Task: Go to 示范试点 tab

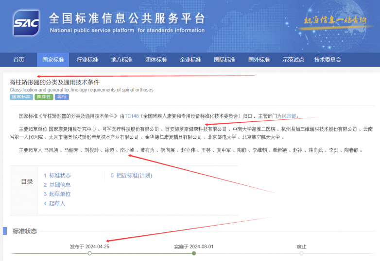Action: click(293, 60)
